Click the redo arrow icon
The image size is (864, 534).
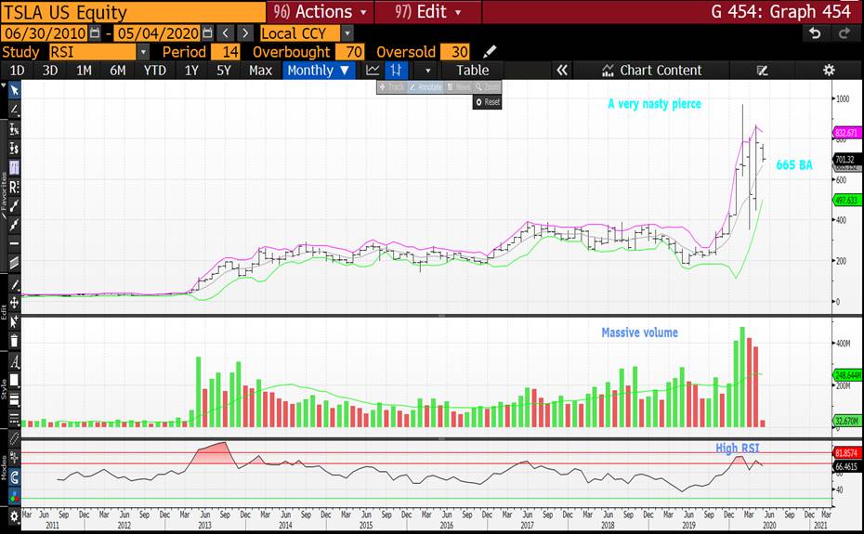844,33
